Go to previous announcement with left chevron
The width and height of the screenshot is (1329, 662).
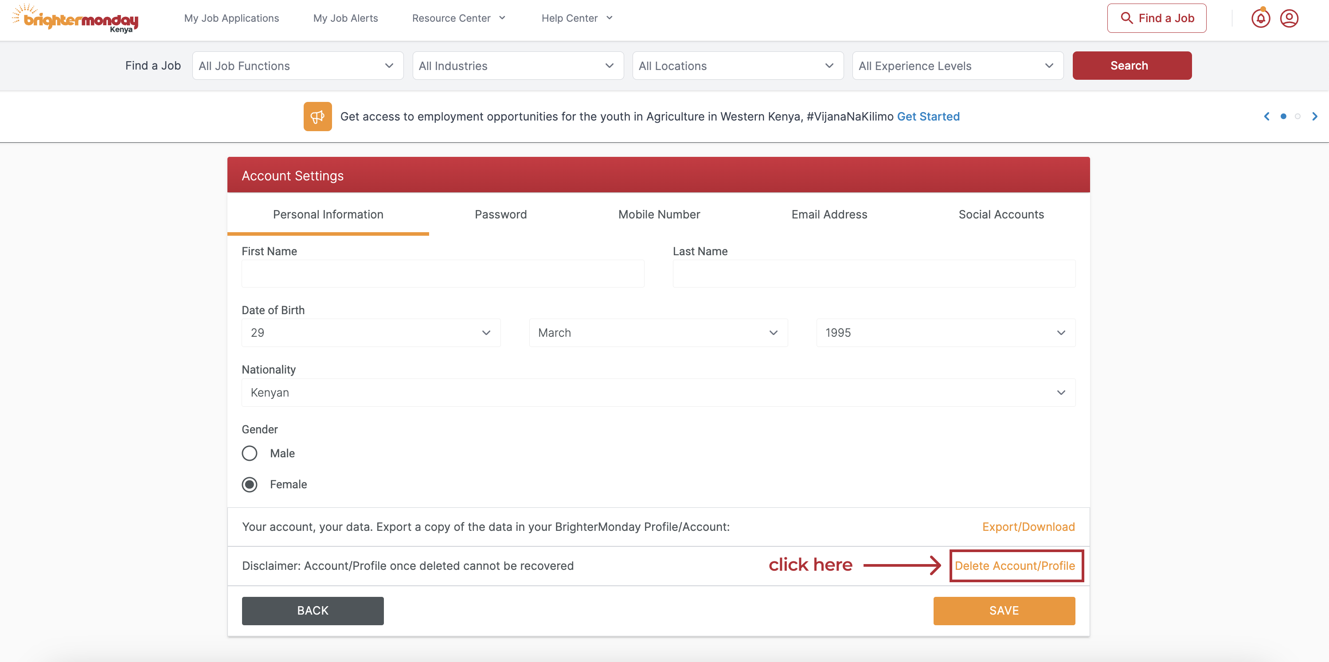click(x=1266, y=117)
